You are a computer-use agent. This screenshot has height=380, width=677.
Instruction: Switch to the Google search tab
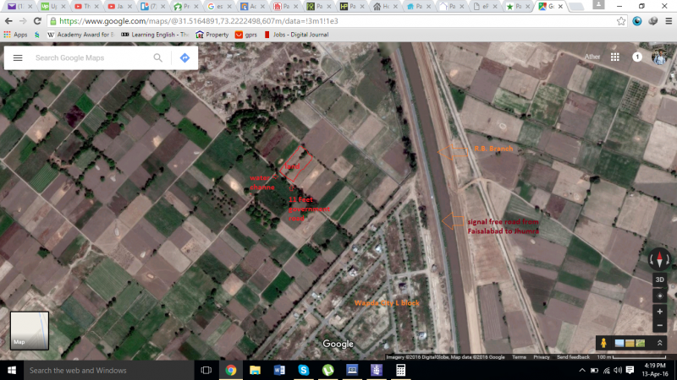point(219,6)
